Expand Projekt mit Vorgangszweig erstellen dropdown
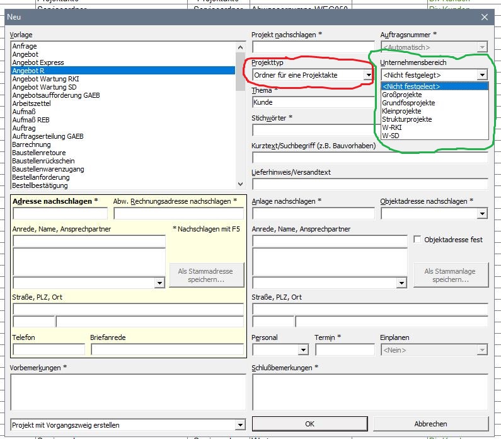This screenshot has width=501, height=439. pos(239,425)
